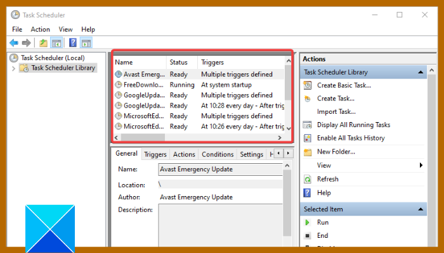Image resolution: width=444 pixels, height=253 pixels.
Task: Click the empty Description text box
Action: pyautogui.click(x=221, y=225)
